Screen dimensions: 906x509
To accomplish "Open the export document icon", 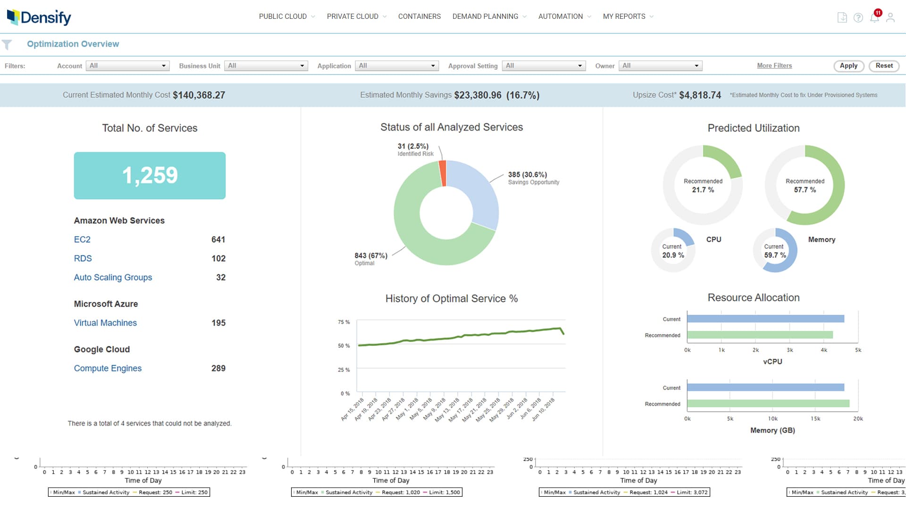I will [x=842, y=17].
